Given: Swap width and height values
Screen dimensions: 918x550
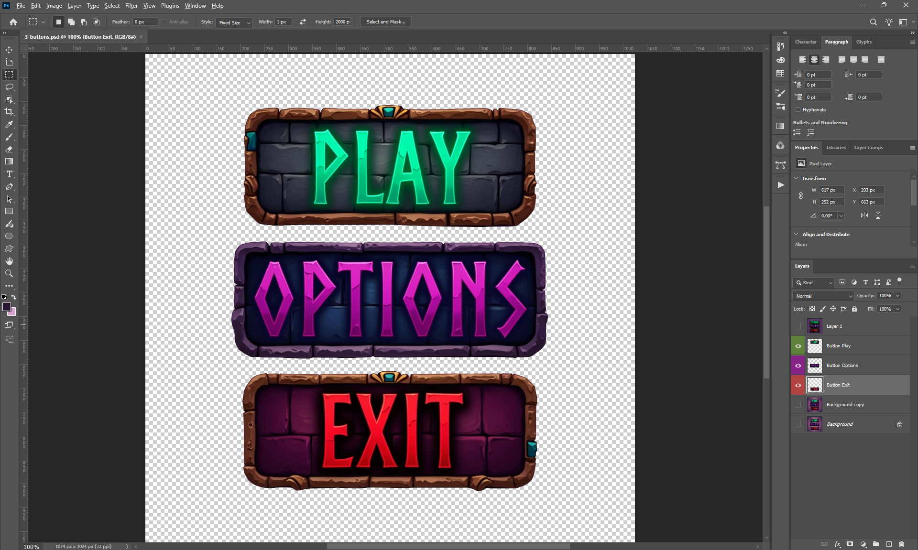Looking at the screenshot, I should (303, 22).
